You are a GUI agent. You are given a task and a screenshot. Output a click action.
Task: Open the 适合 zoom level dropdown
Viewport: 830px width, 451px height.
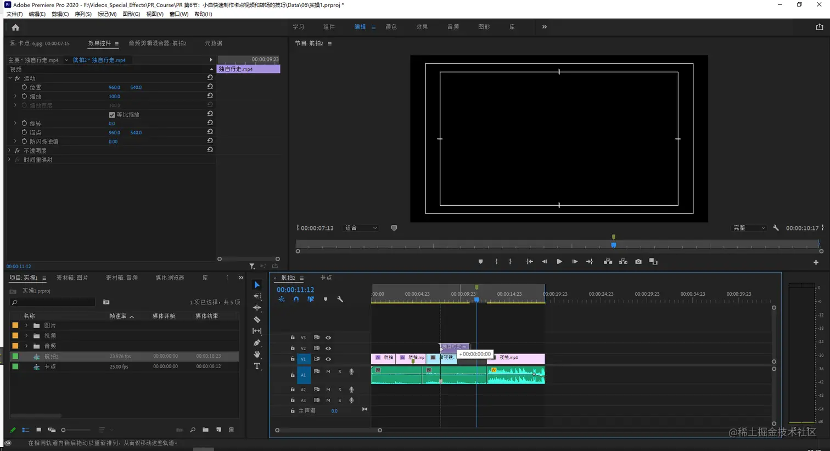(361, 228)
